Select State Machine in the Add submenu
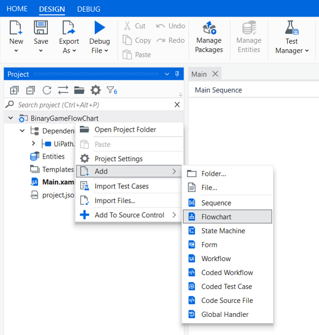The width and height of the screenshot is (319, 335). 227,231
